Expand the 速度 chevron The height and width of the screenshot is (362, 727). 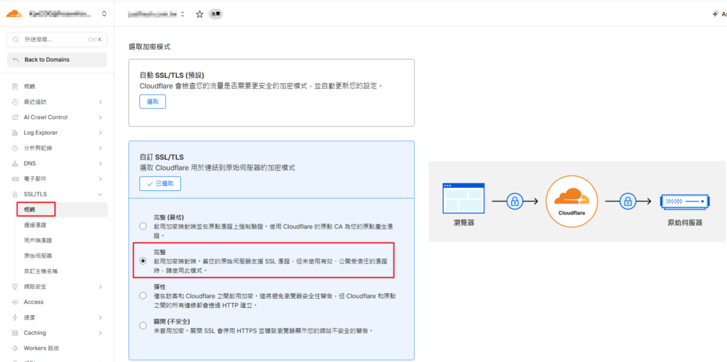[100, 317]
